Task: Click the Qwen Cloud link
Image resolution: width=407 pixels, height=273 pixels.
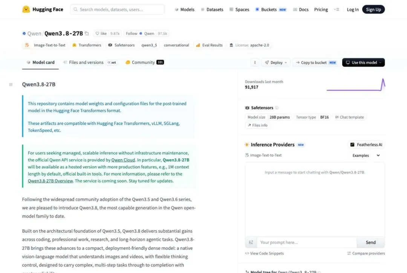Action: [x=123, y=160]
